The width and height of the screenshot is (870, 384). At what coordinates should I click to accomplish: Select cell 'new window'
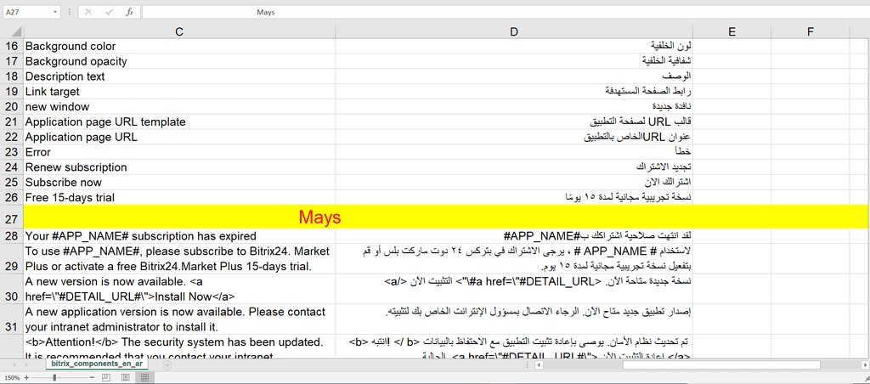tap(179, 106)
